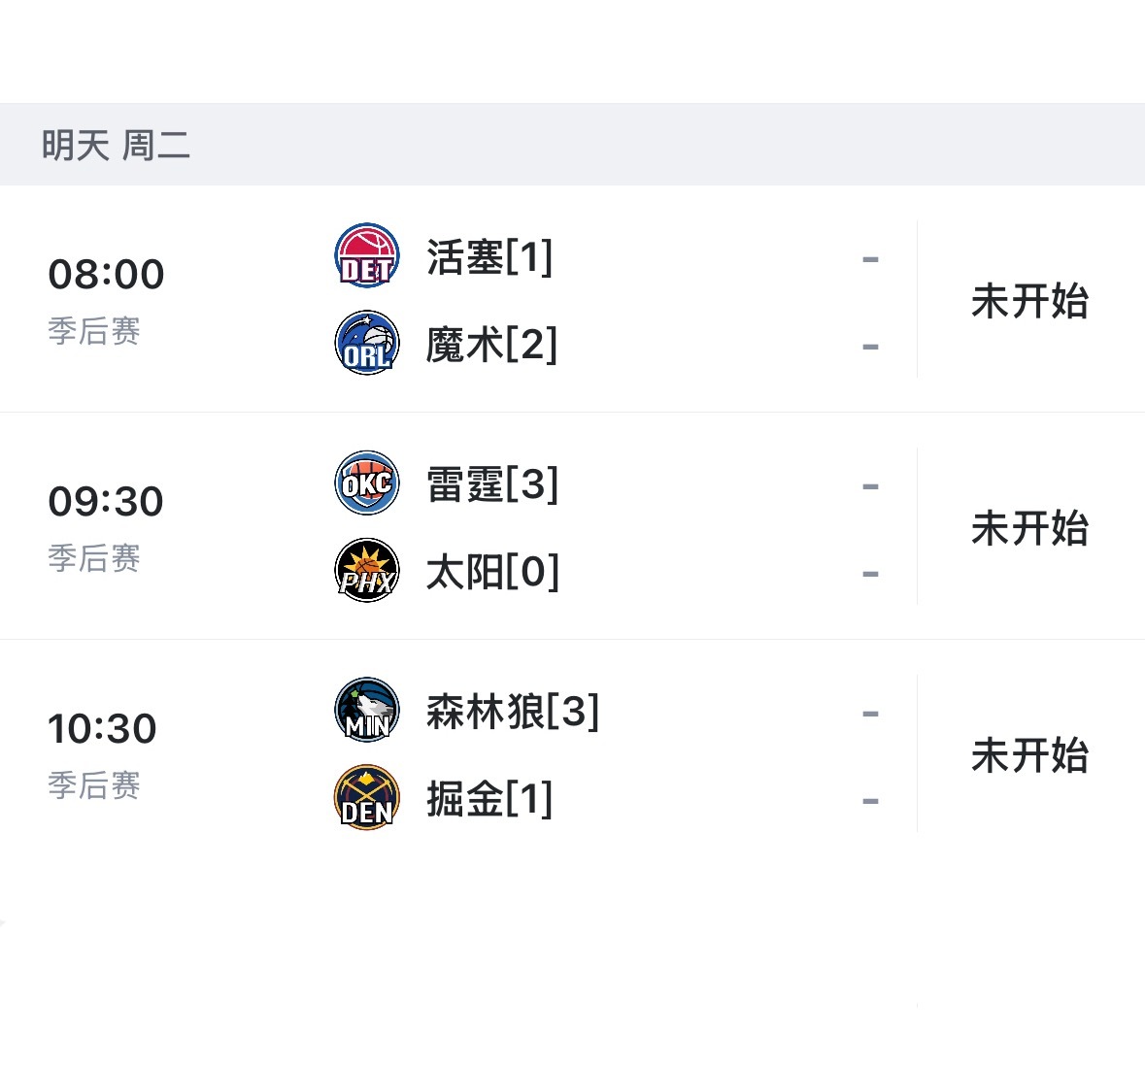The image size is (1145, 1066).
Task: Click the 08:00 game start time
Action: 106,273
